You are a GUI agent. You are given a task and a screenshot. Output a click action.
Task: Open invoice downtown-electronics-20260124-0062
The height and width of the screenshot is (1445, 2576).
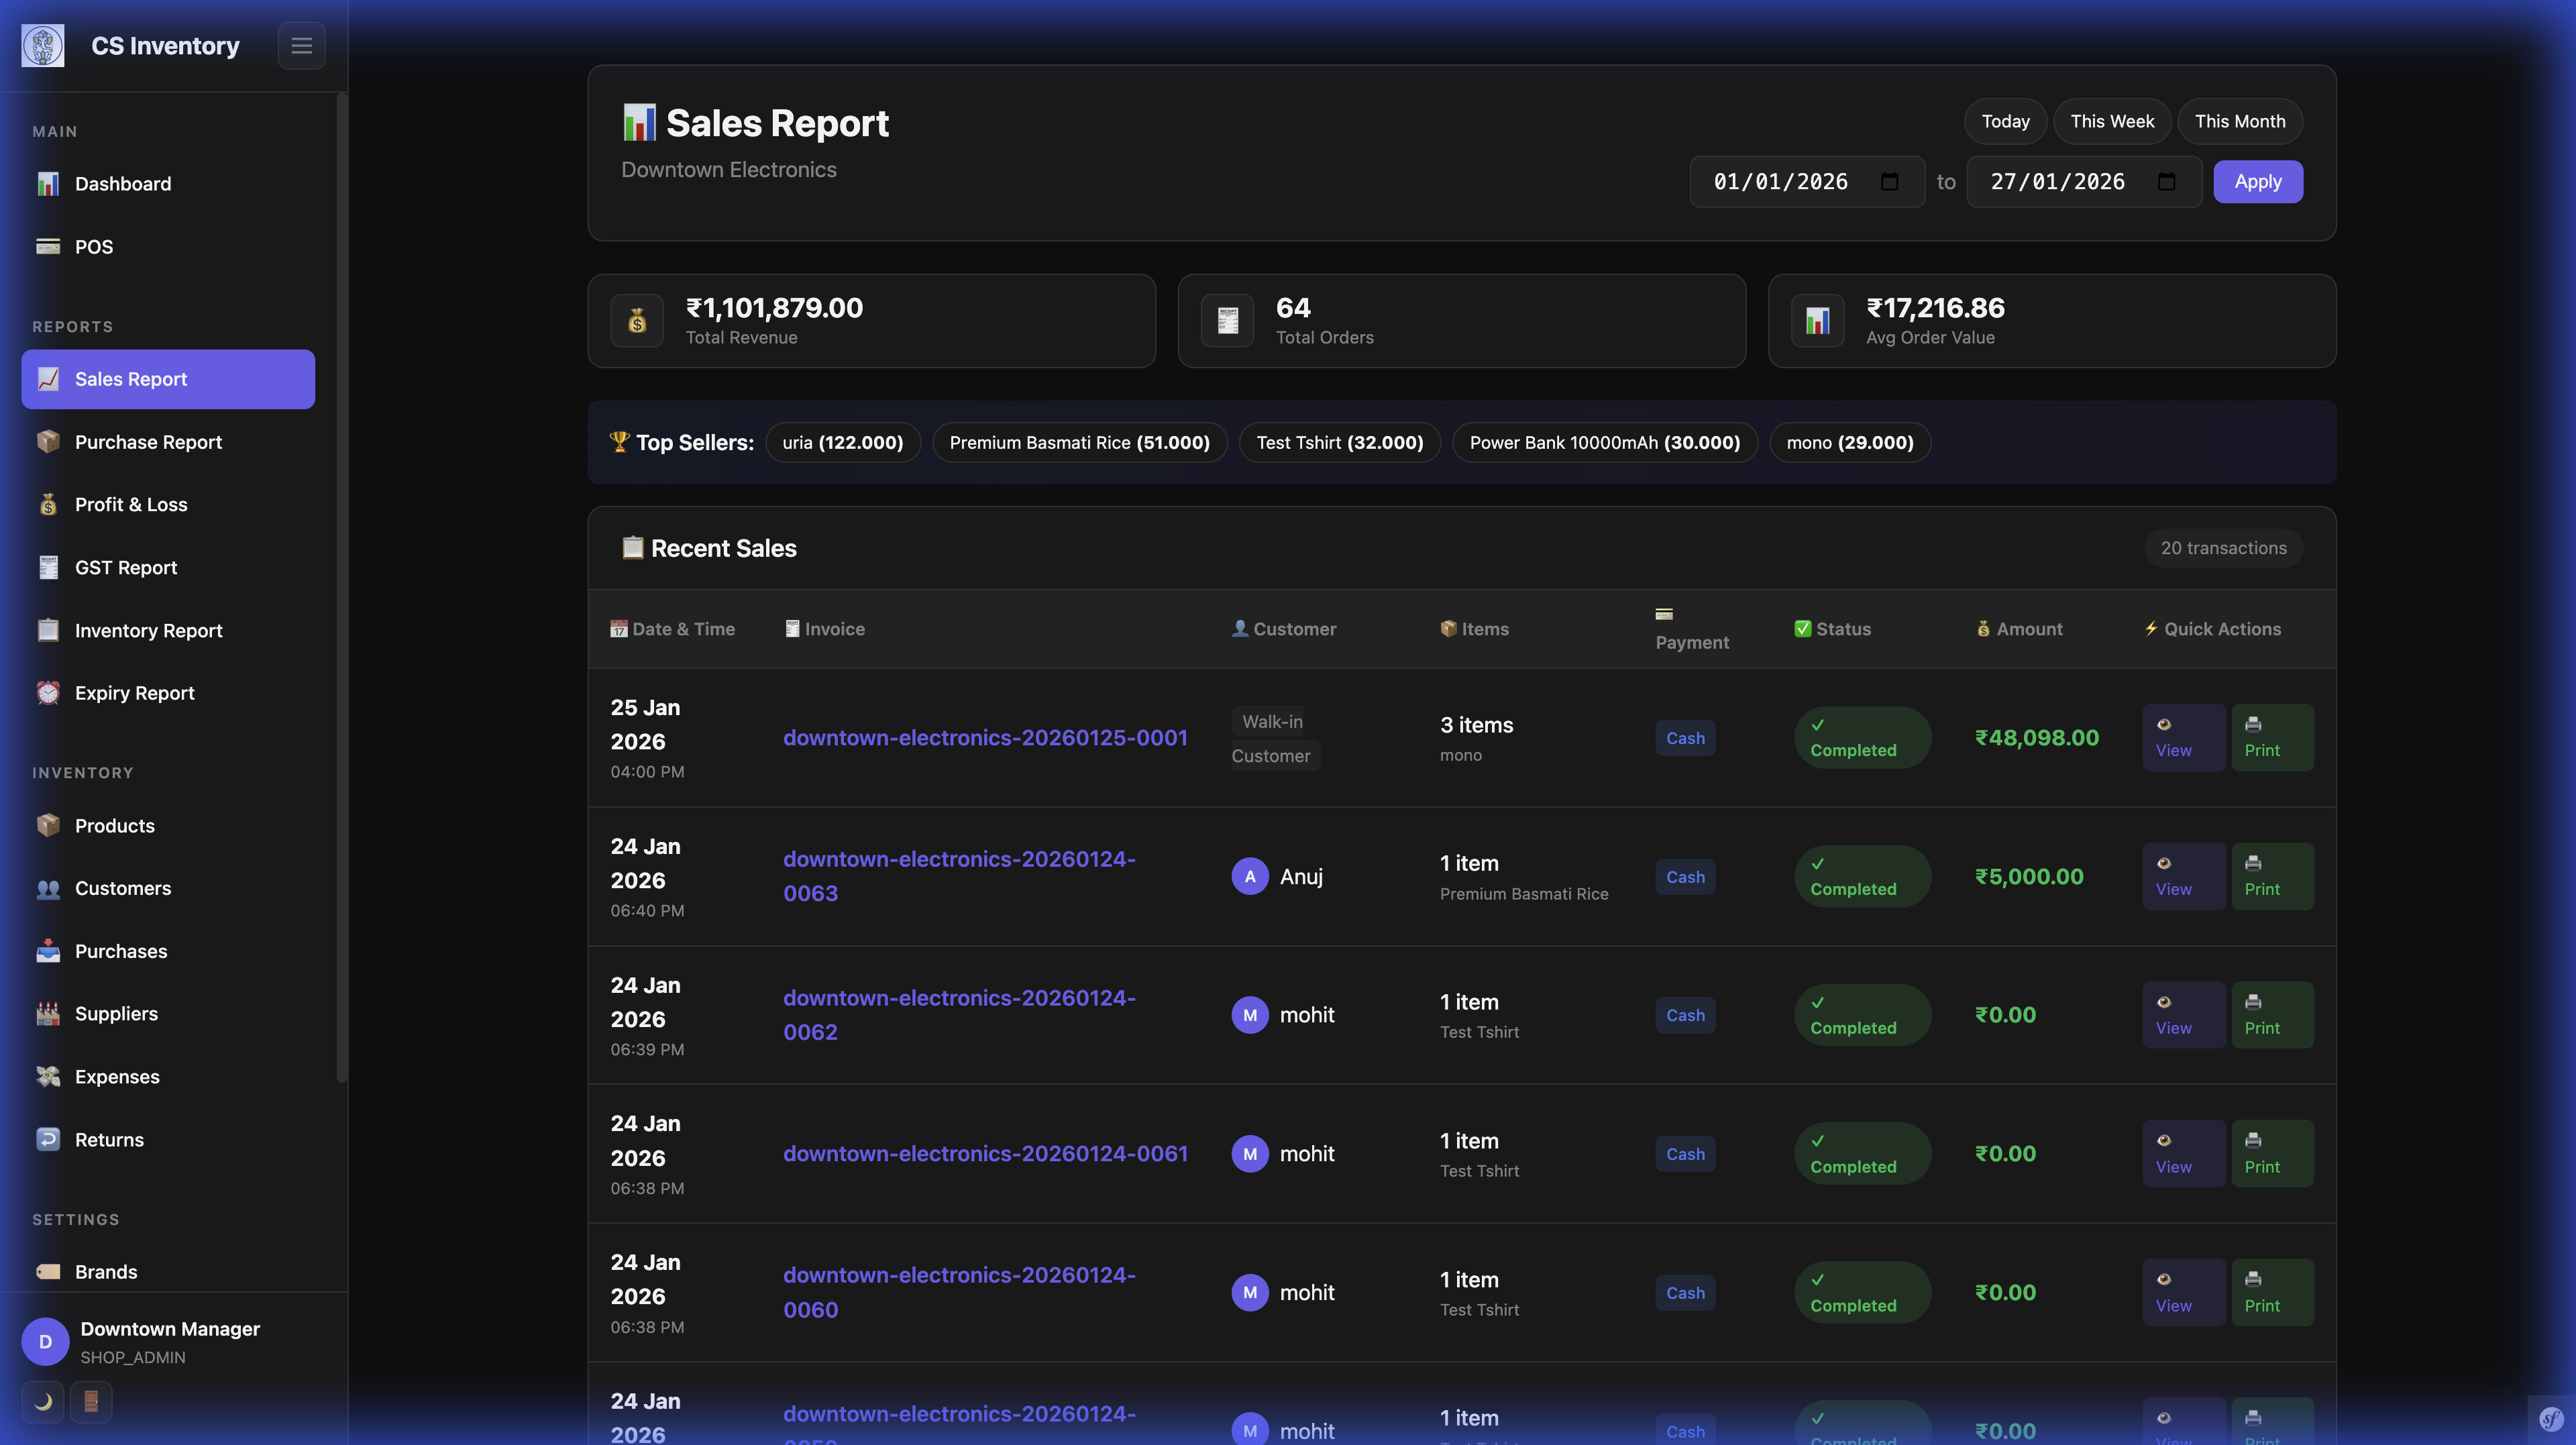pyautogui.click(x=959, y=1015)
